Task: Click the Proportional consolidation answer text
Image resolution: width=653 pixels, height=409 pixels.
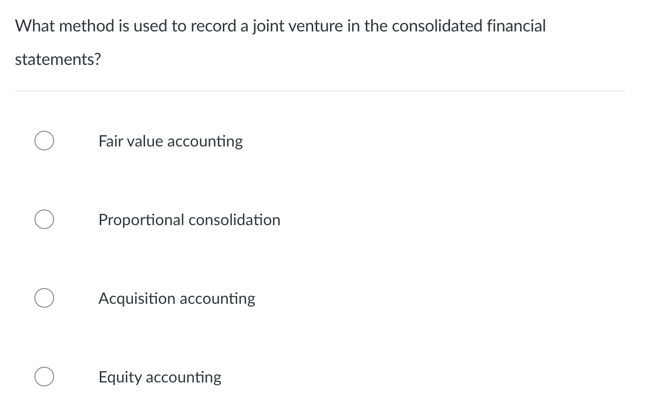Action: pyautogui.click(x=189, y=220)
